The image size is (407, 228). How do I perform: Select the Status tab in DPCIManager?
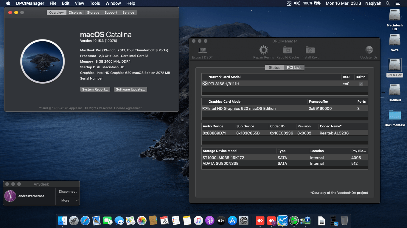(x=274, y=67)
